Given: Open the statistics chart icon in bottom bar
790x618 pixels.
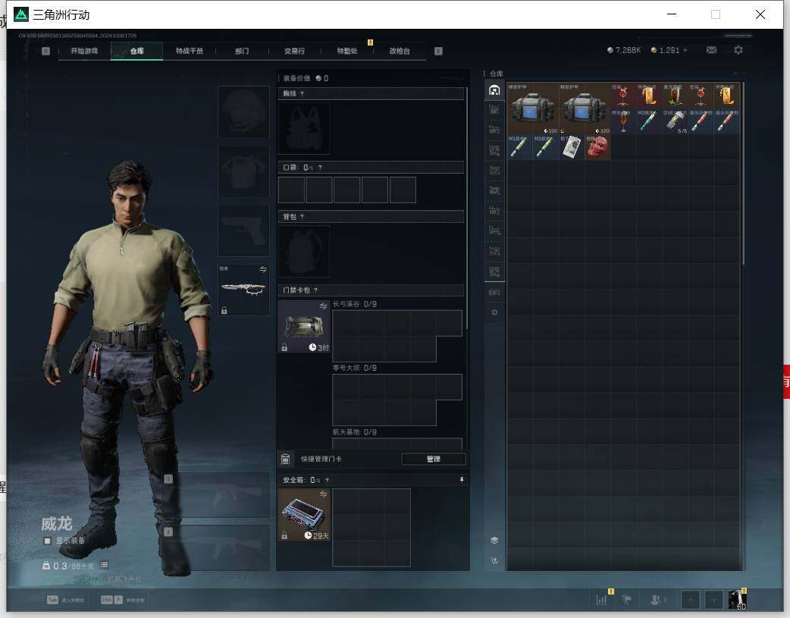Looking at the screenshot, I should tap(601, 600).
